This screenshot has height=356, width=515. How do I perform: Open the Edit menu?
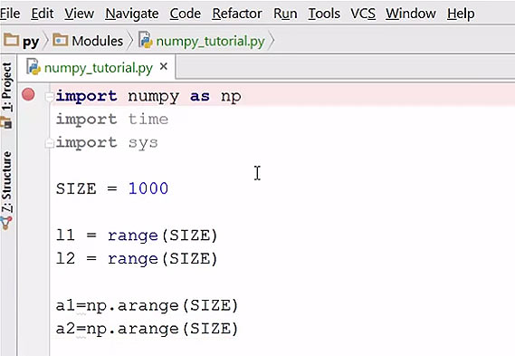(42, 14)
